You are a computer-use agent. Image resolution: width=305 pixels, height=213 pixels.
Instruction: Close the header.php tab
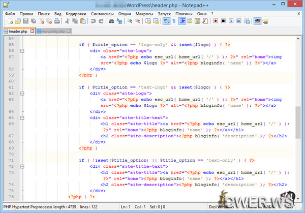(33, 32)
